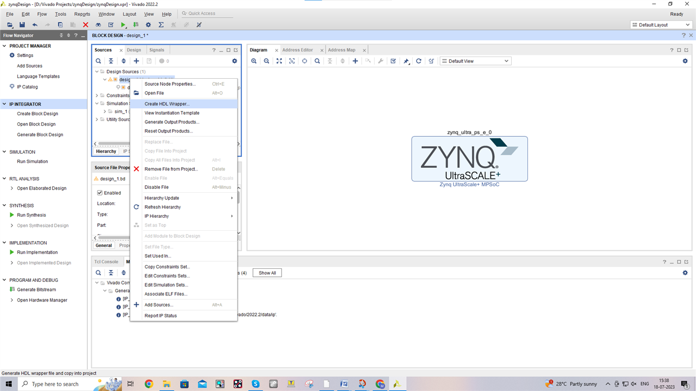
Task: Open IP Catalog in Flow Navigator
Action: [x=28, y=87]
